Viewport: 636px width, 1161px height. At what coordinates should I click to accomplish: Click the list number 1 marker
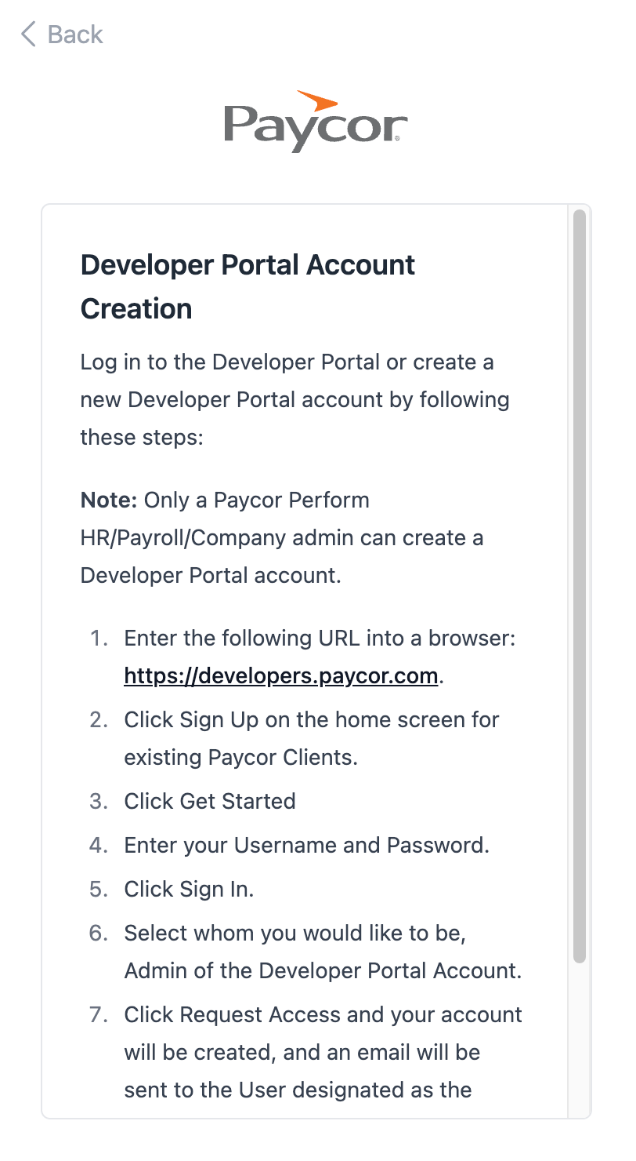[x=98, y=639]
